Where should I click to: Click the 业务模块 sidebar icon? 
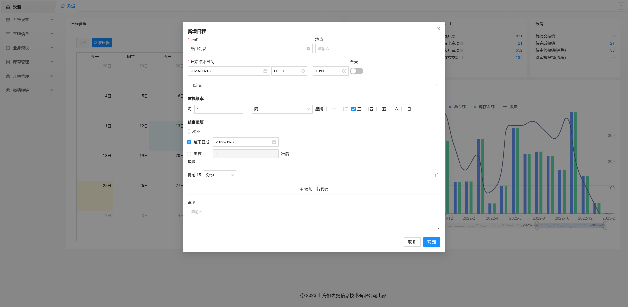8,48
